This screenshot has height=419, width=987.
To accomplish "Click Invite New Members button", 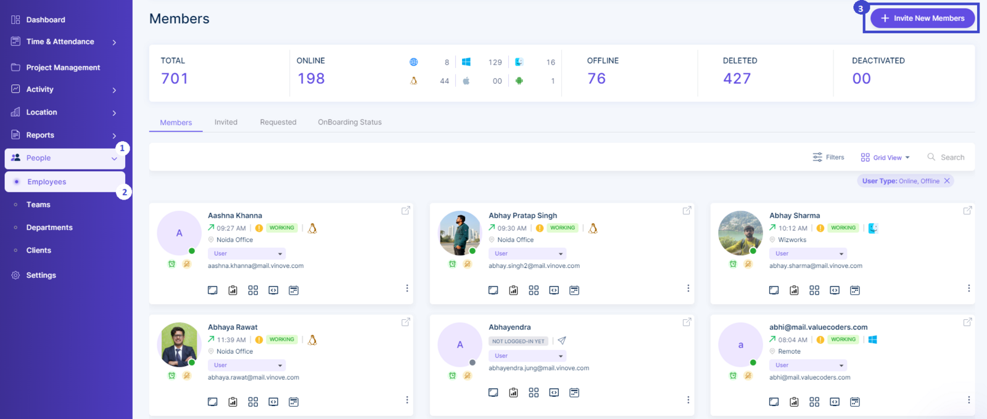I will pyautogui.click(x=922, y=18).
